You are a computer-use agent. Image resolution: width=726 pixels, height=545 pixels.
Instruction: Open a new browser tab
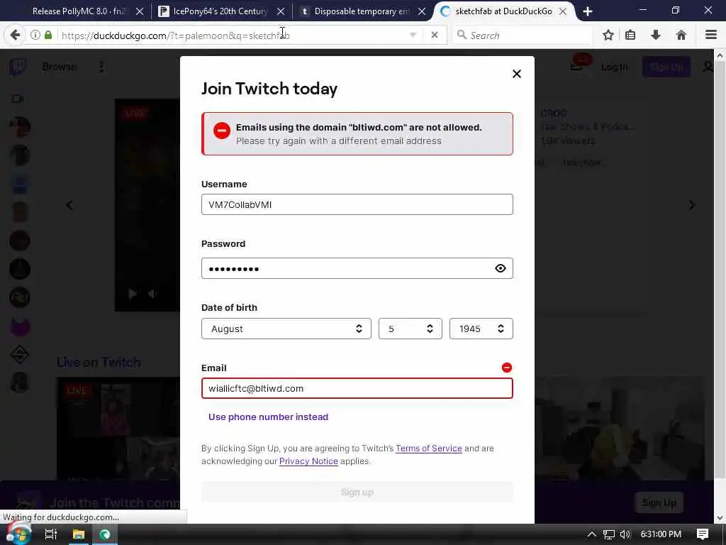click(588, 11)
